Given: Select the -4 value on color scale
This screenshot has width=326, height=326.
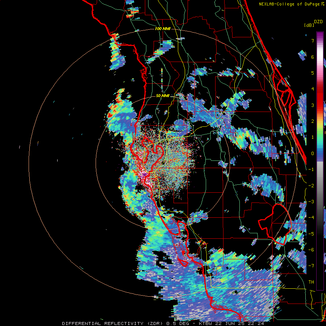Looking at the screenshot, I should tap(311, 218).
